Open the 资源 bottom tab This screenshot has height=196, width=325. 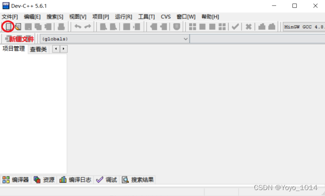(44, 180)
